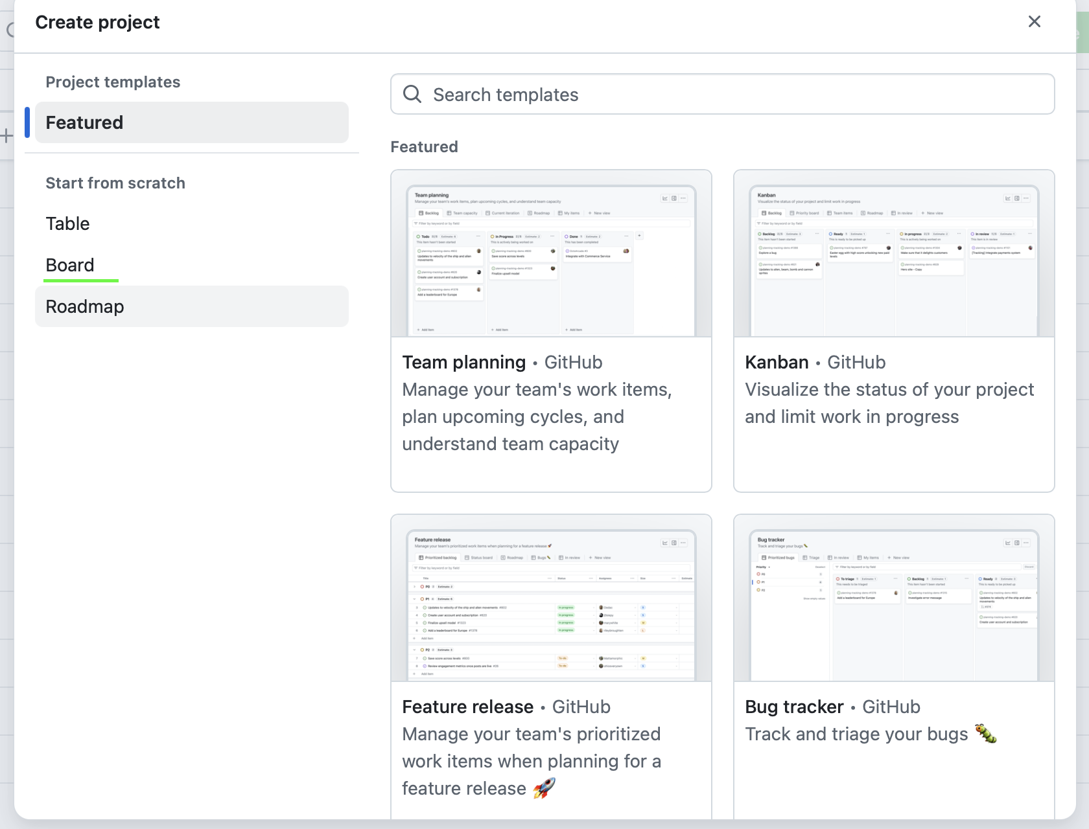Focus the Search templates field
Screen dimensions: 1089x829
[732, 95]
